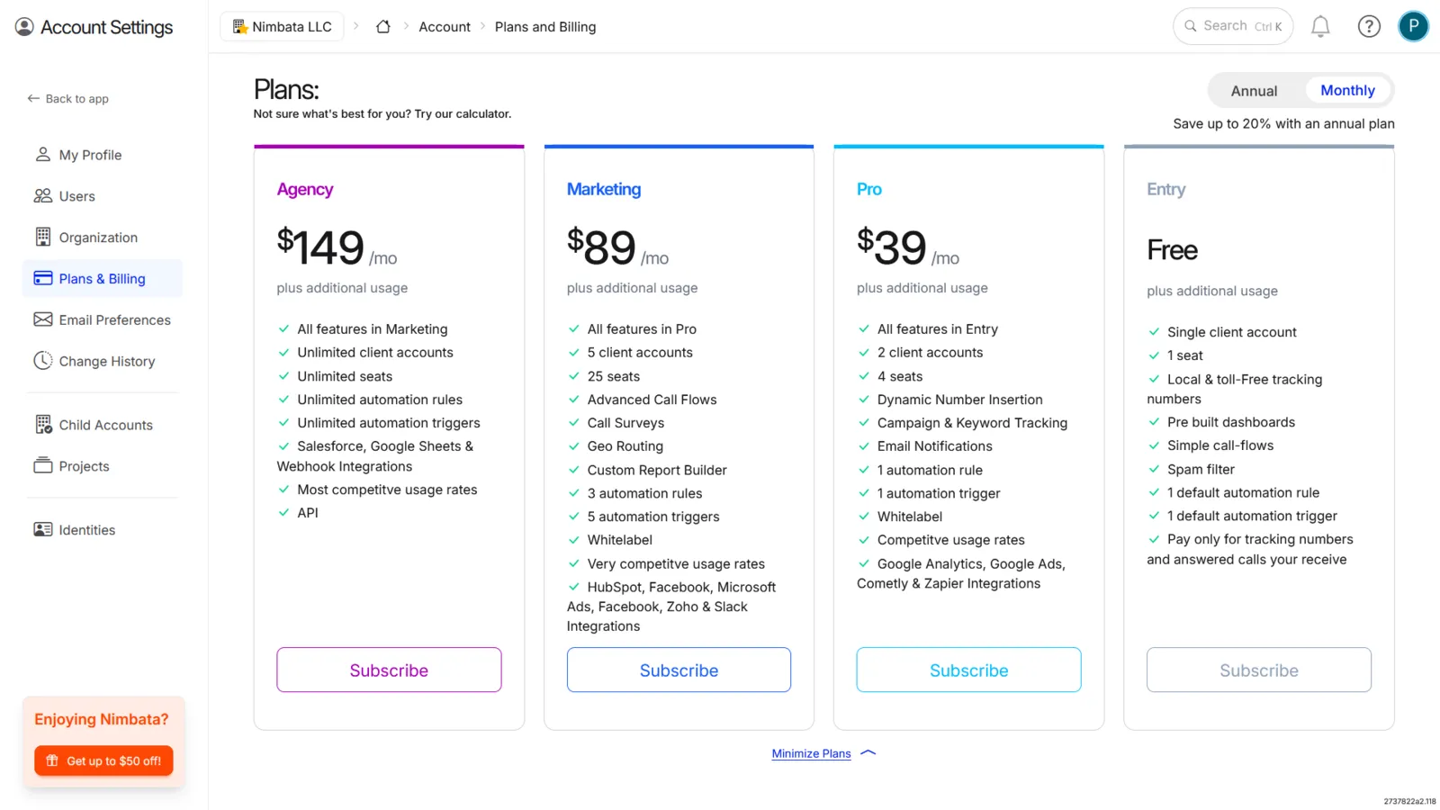Click the Projects folder icon
The height and width of the screenshot is (810, 1440).
[42, 465]
